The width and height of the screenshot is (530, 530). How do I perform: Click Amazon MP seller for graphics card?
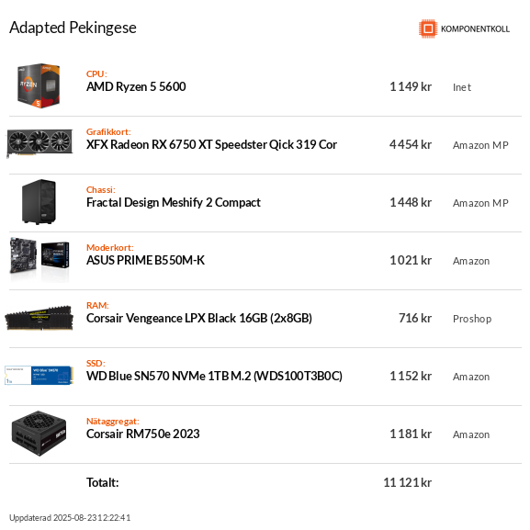(480, 145)
